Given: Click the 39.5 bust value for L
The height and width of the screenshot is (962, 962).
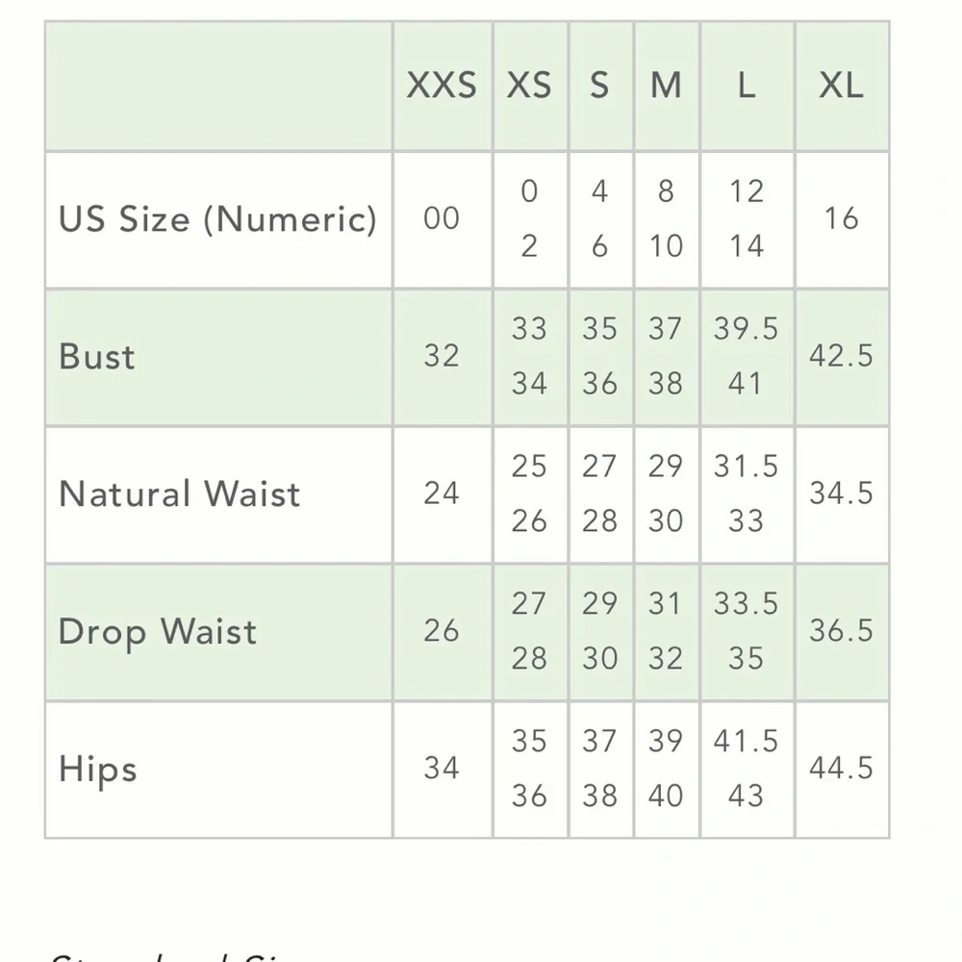Looking at the screenshot, I should [747, 329].
